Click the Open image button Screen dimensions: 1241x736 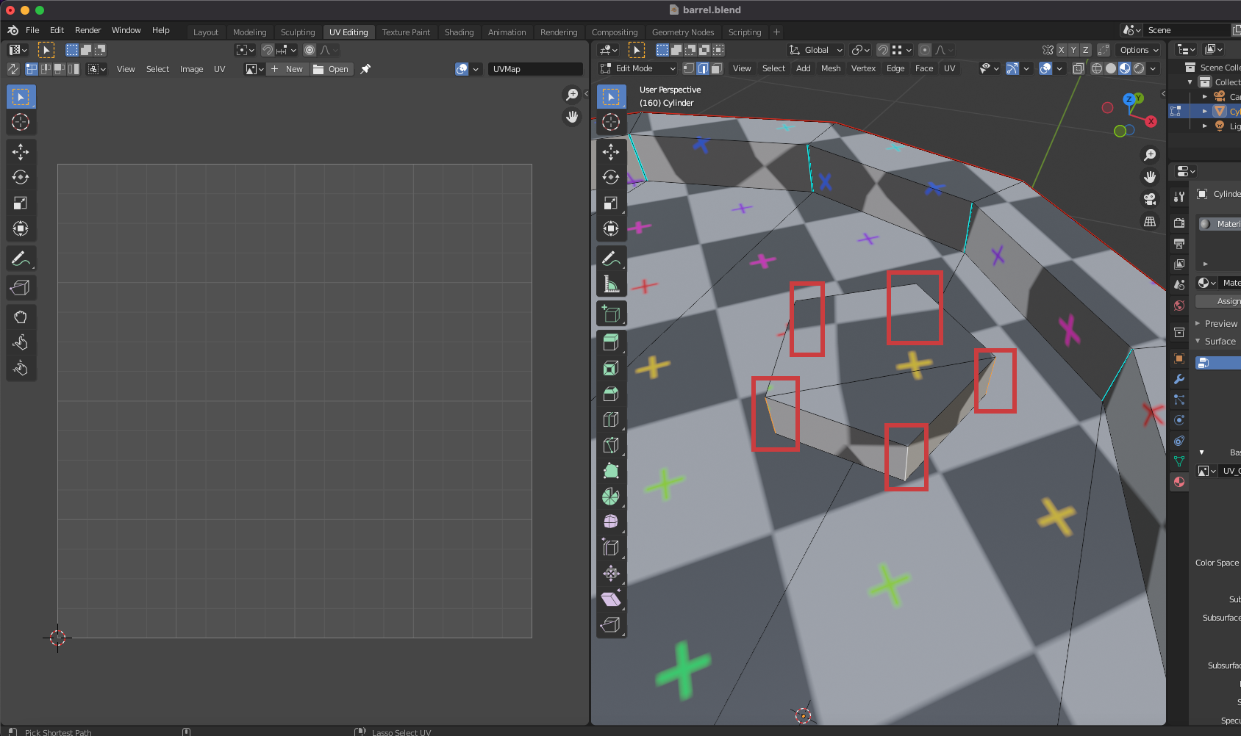click(332, 69)
